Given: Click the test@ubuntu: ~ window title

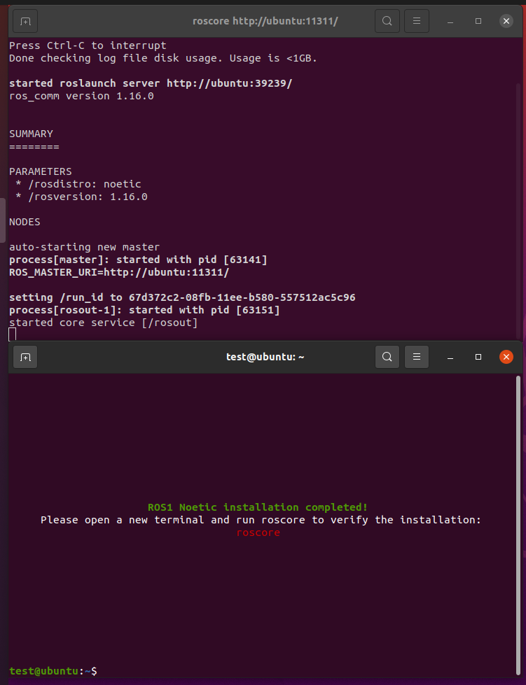Looking at the screenshot, I should (x=265, y=357).
